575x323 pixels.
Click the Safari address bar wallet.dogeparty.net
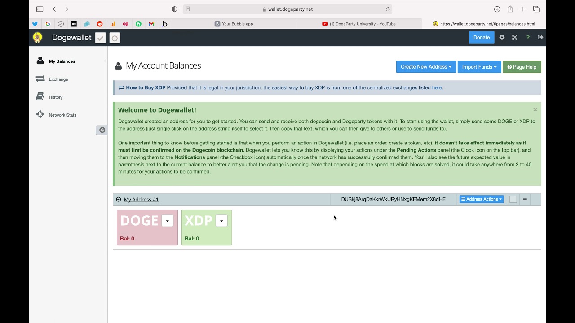point(287,9)
